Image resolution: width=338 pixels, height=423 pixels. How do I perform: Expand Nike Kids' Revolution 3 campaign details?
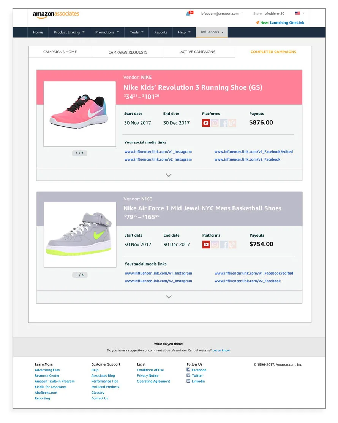point(169,175)
